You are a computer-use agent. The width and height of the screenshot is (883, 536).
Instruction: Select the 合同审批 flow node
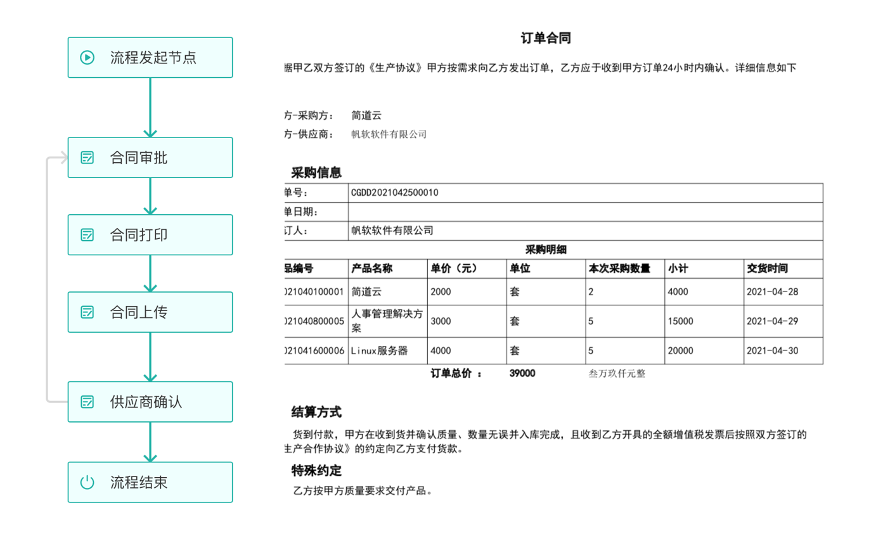coord(150,158)
